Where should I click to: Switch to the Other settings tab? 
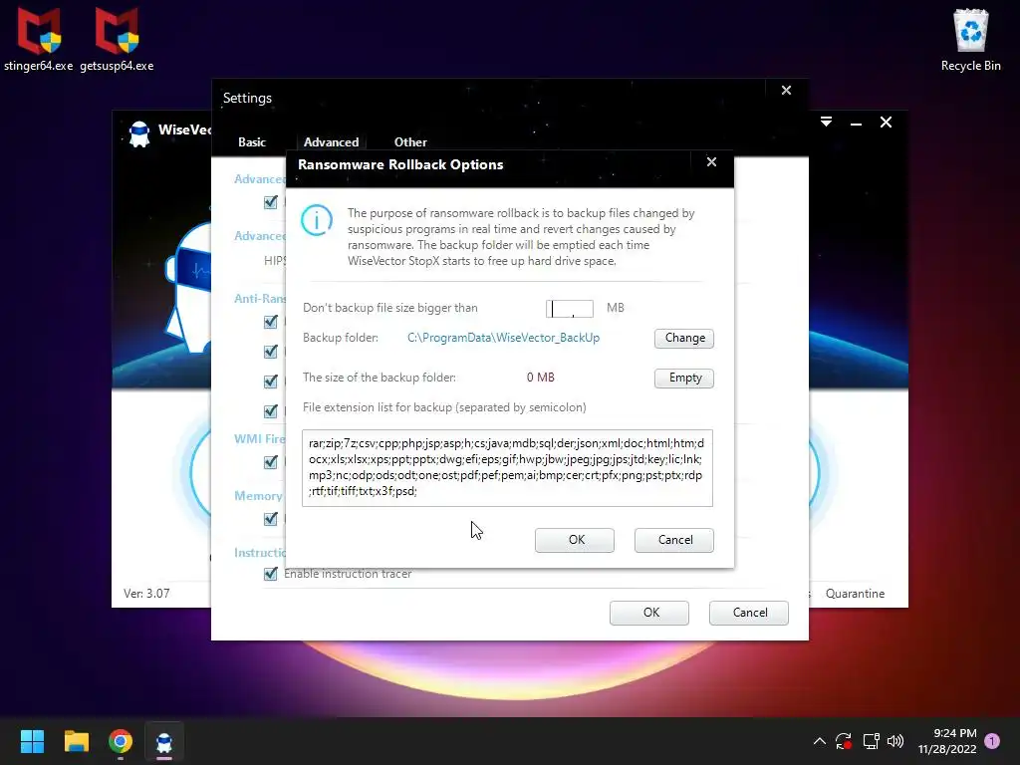pyautogui.click(x=410, y=141)
